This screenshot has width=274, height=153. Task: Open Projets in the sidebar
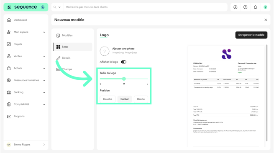(x=18, y=44)
